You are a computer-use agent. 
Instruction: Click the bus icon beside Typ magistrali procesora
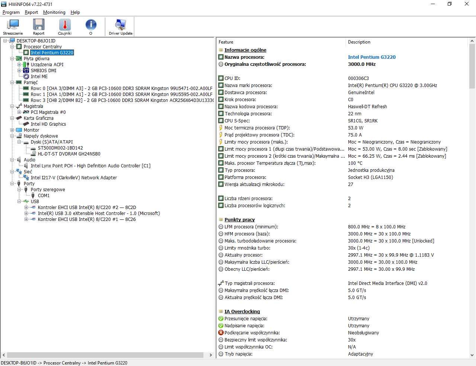(221, 283)
